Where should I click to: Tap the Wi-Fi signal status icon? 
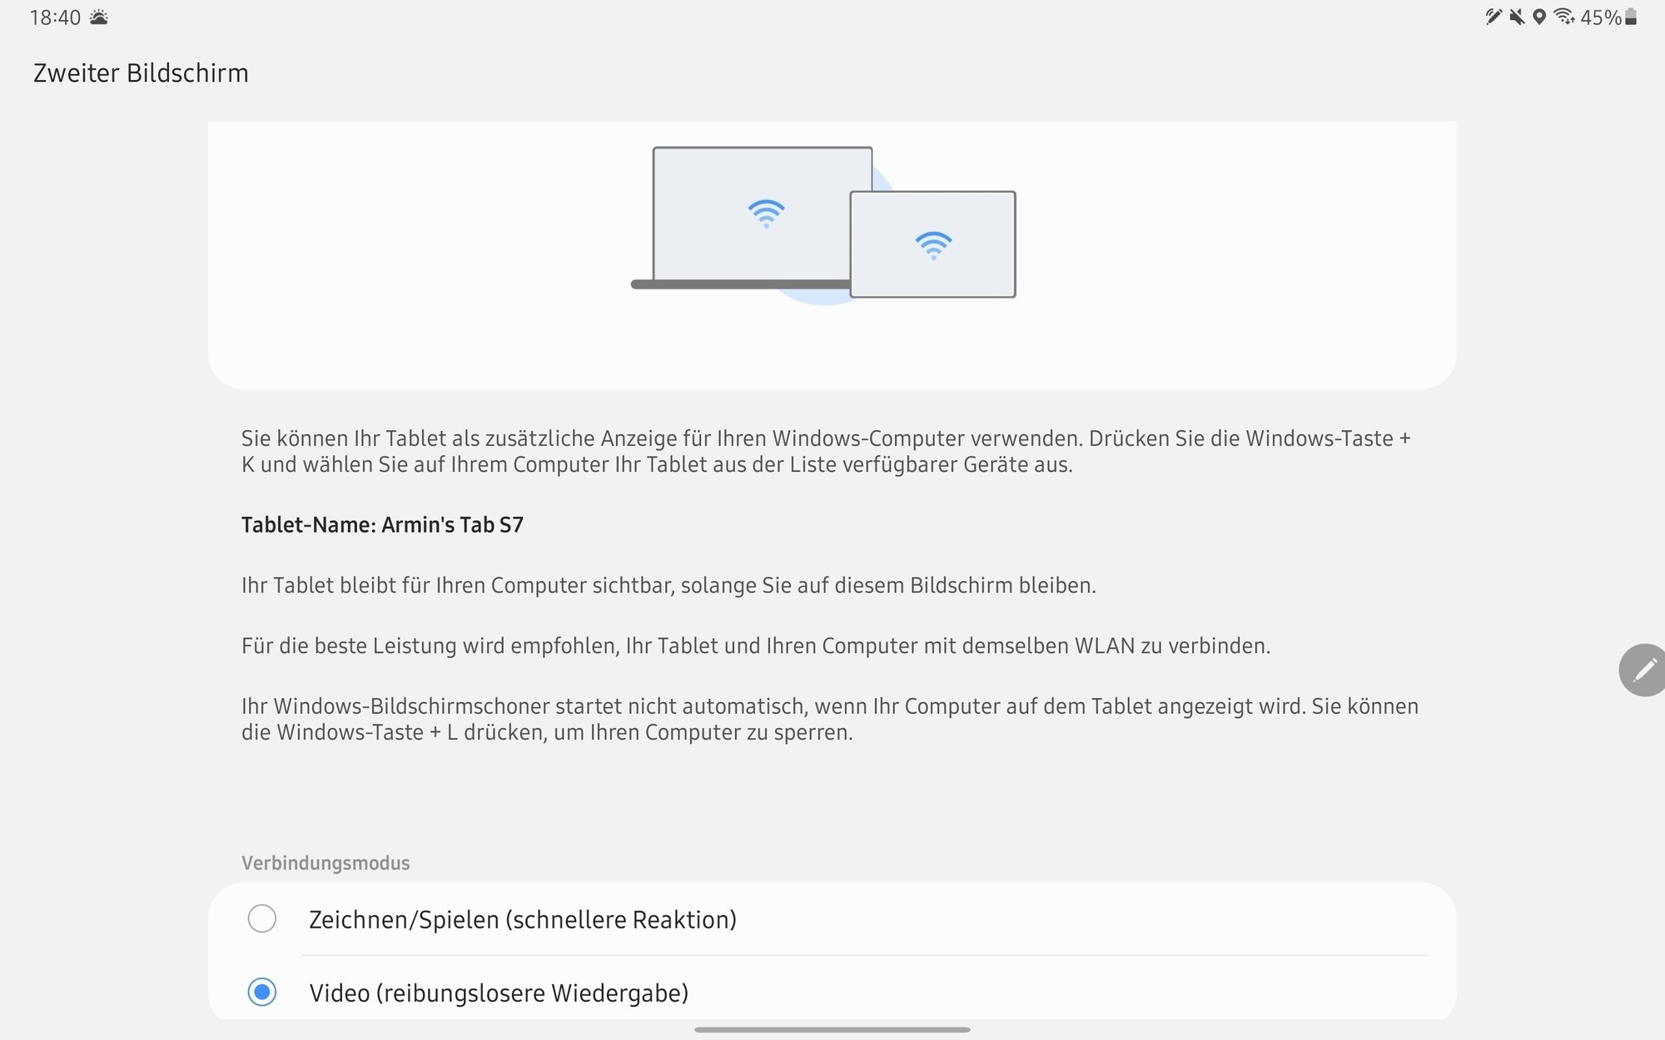[1564, 17]
